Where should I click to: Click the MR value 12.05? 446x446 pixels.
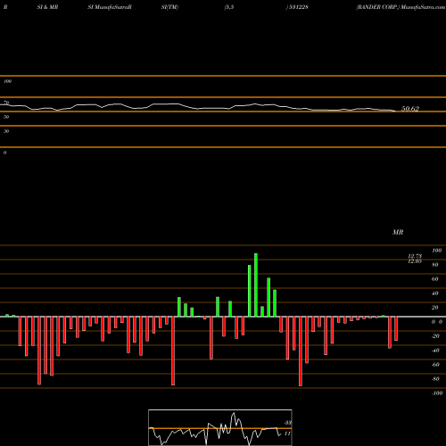pyautogui.click(x=415, y=261)
